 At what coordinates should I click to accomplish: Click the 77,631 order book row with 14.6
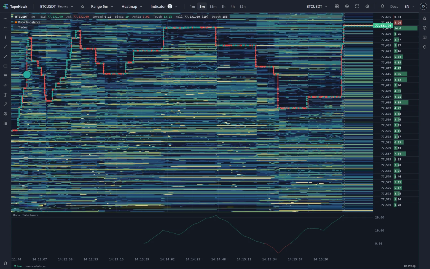tap(396, 28)
